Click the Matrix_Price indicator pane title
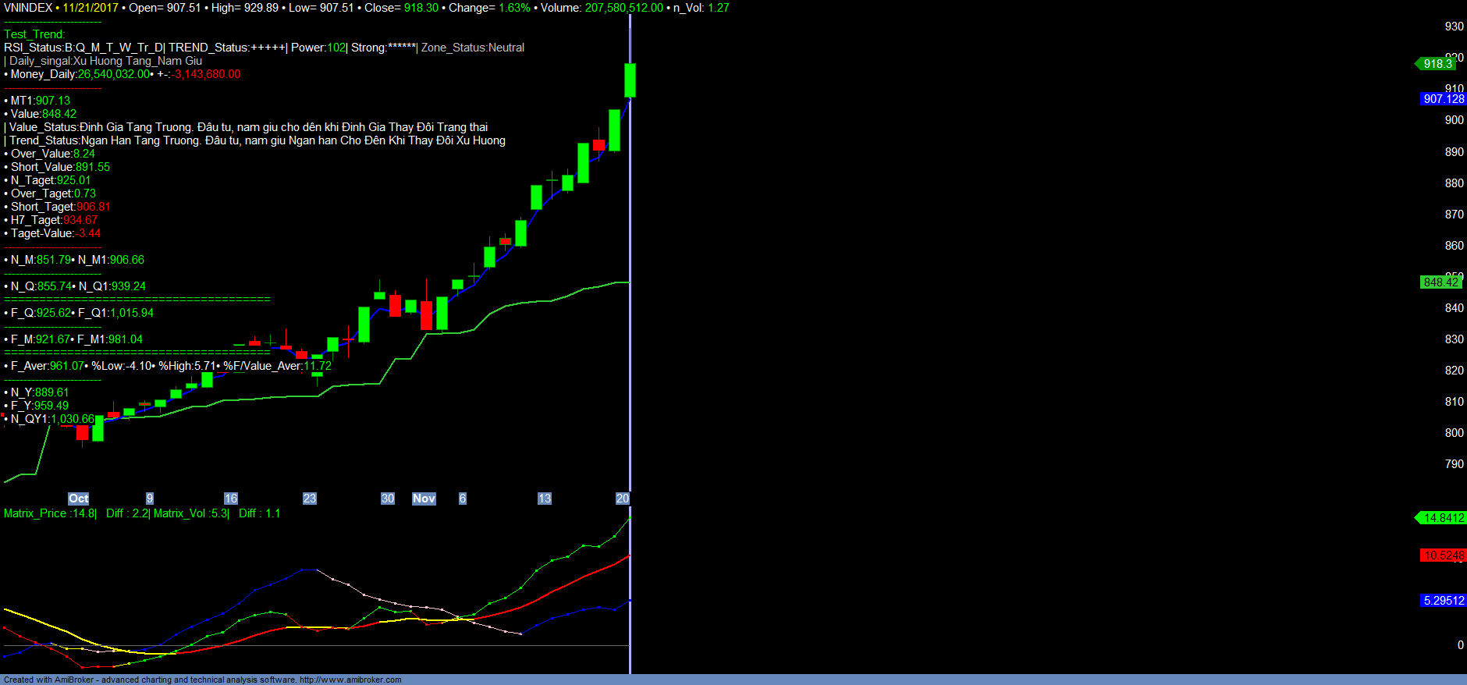Image resolution: width=1467 pixels, height=685 pixels. pyautogui.click(x=50, y=513)
